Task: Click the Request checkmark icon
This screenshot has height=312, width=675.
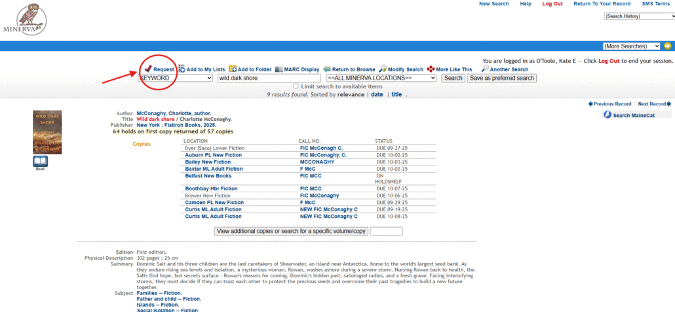Action: pos(148,69)
